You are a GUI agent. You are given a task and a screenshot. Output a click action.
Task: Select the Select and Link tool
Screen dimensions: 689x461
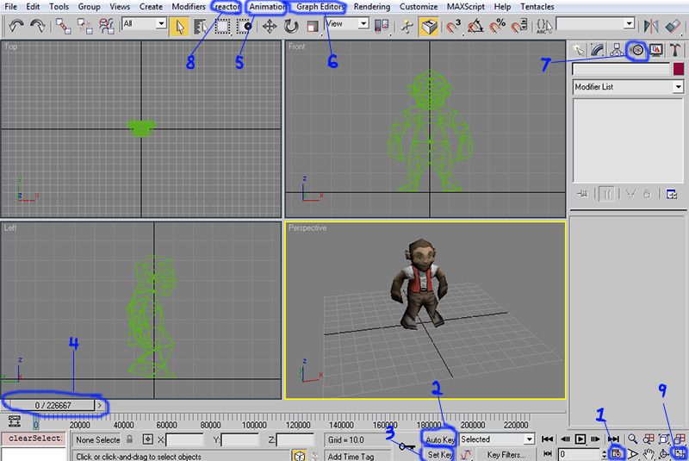click(x=63, y=27)
